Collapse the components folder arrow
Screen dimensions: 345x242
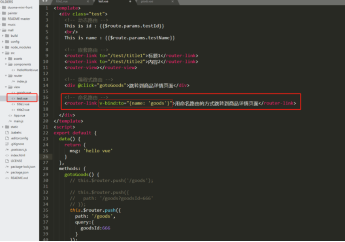6,64
